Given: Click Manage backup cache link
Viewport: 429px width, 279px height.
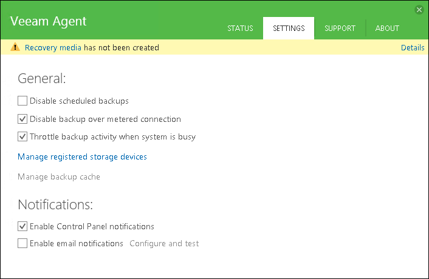Looking at the screenshot, I should pos(59,176).
